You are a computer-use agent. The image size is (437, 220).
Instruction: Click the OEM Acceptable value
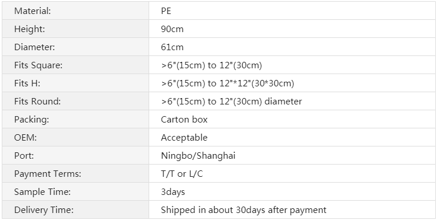click(184, 137)
